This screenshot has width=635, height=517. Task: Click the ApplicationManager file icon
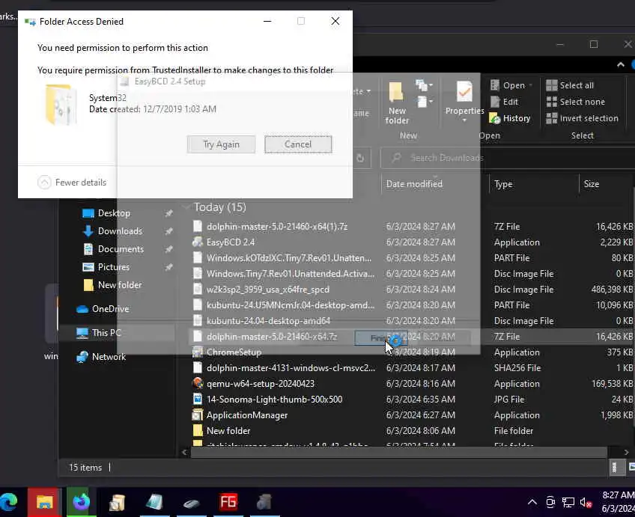[x=198, y=415]
